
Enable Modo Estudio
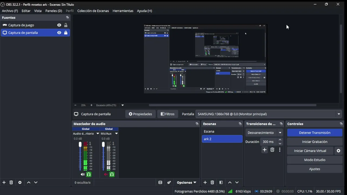[x=315, y=160]
